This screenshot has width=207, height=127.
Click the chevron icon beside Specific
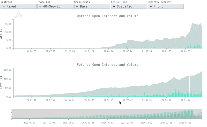point(114,6)
